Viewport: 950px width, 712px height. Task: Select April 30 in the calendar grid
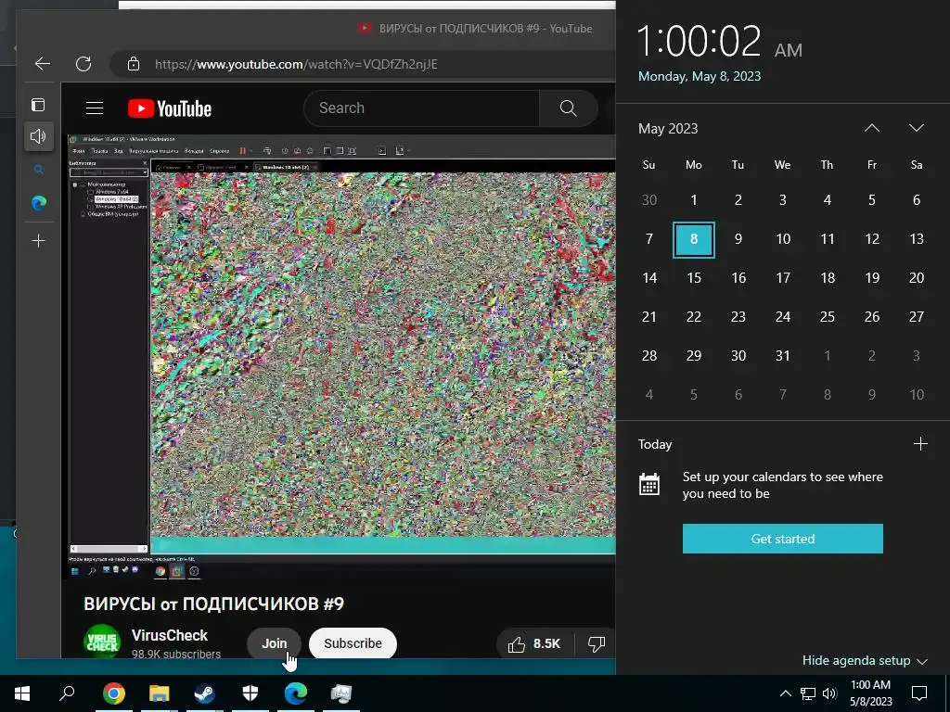[x=648, y=200]
